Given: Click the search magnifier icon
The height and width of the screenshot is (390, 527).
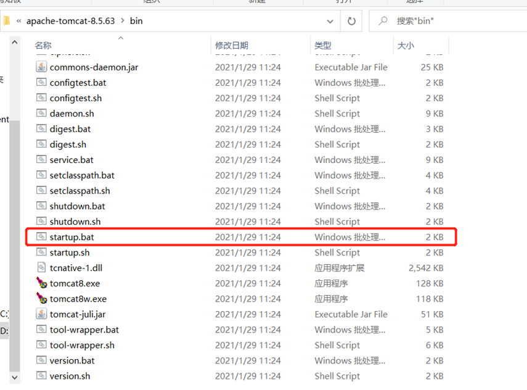Looking at the screenshot, I should [x=383, y=21].
